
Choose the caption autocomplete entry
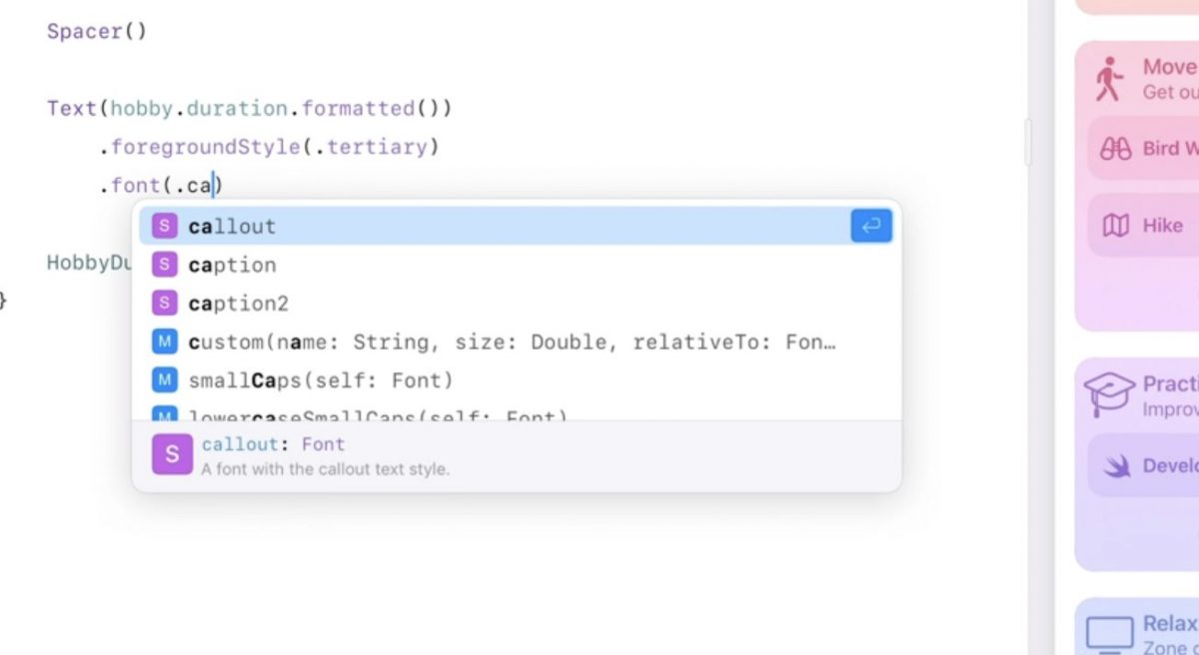232,265
